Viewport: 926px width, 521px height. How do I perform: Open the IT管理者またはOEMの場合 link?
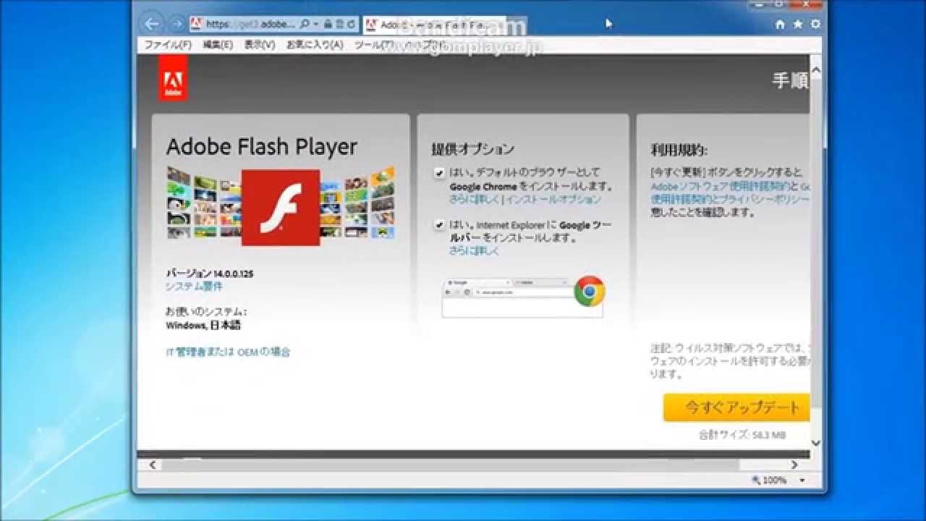tap(229, 352)
